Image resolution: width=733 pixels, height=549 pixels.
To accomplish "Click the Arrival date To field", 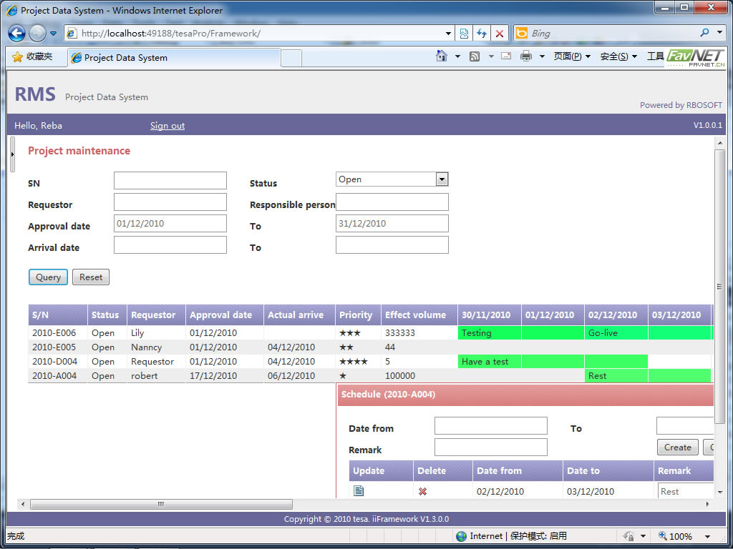I will [x=392, y=245].
